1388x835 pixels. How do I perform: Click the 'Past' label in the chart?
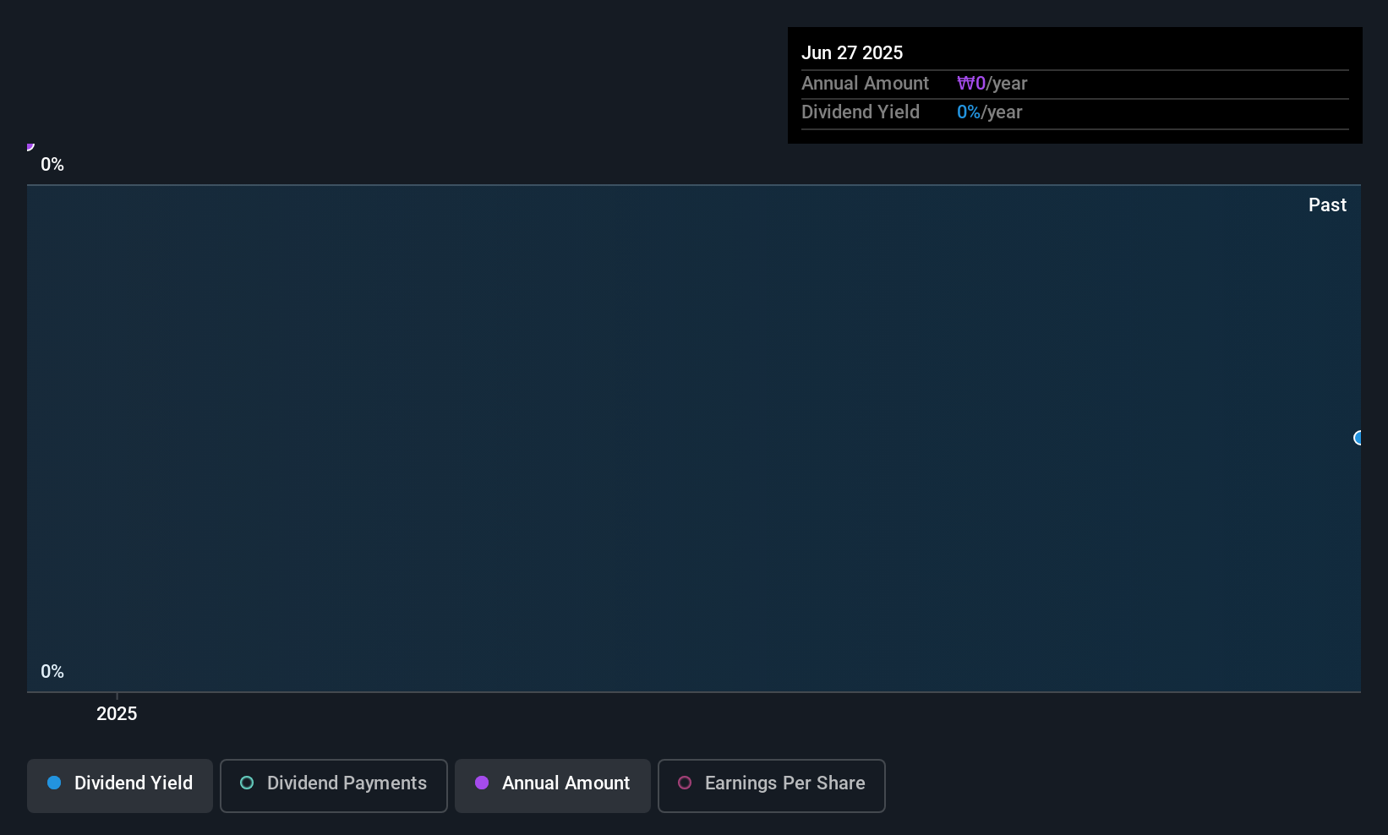click(1327, 205)
